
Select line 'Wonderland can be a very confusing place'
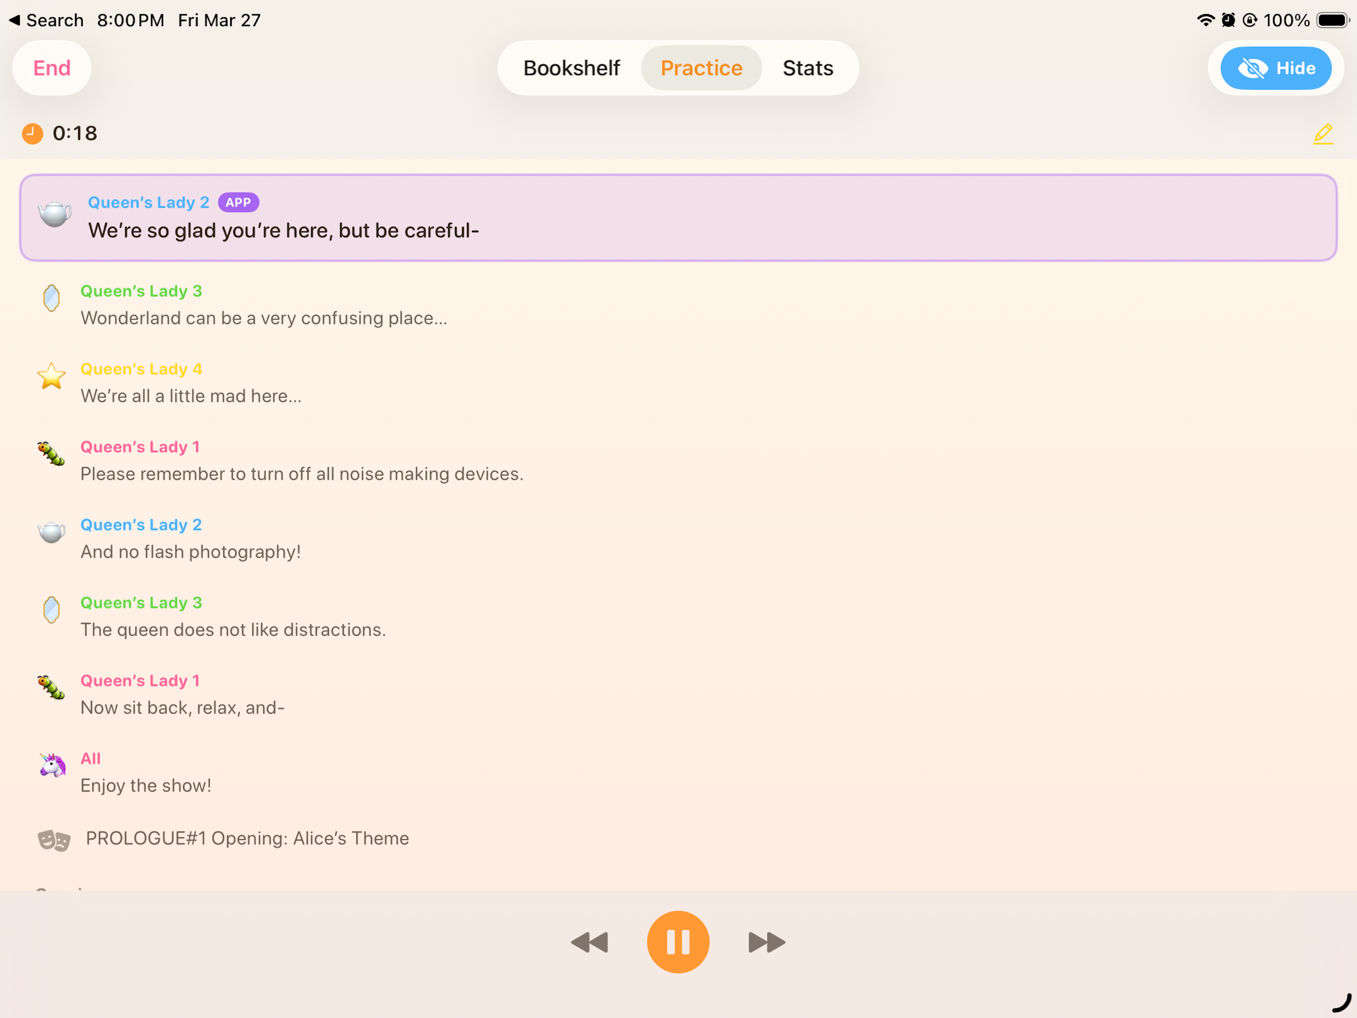(264, 318)
